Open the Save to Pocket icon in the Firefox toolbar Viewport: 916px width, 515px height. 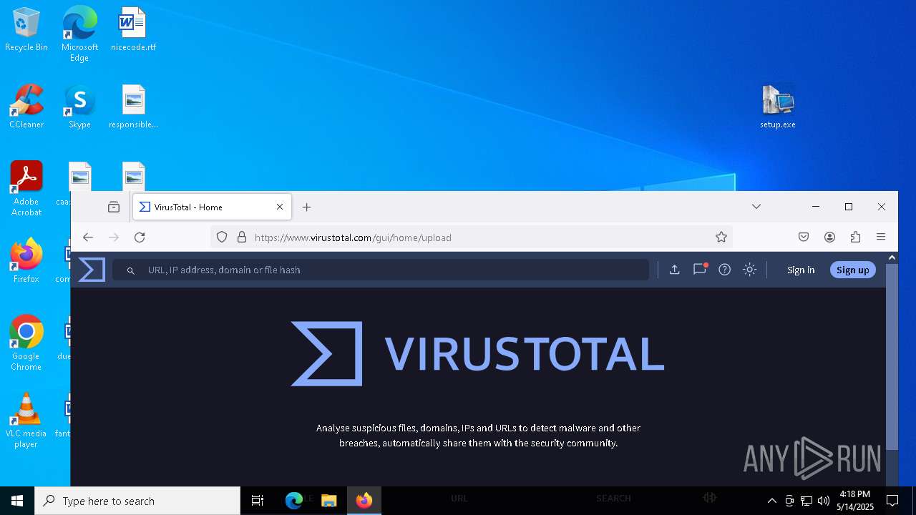804,237
